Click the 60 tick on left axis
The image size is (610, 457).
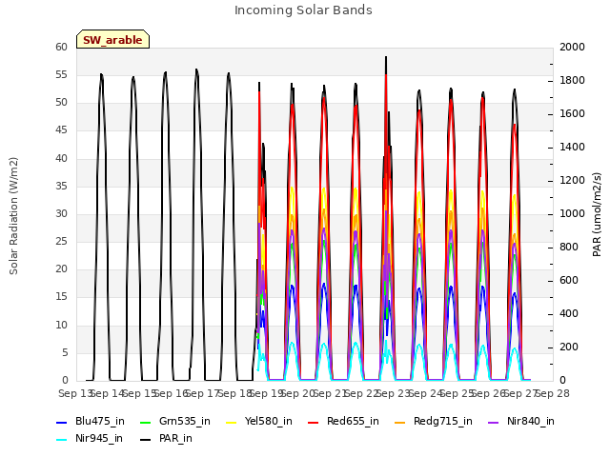point(61,47)
